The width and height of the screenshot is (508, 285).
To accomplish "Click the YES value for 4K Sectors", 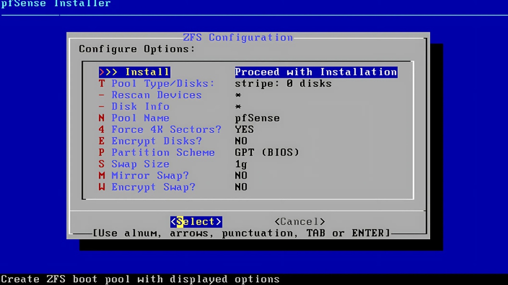I will coord(244,129).
